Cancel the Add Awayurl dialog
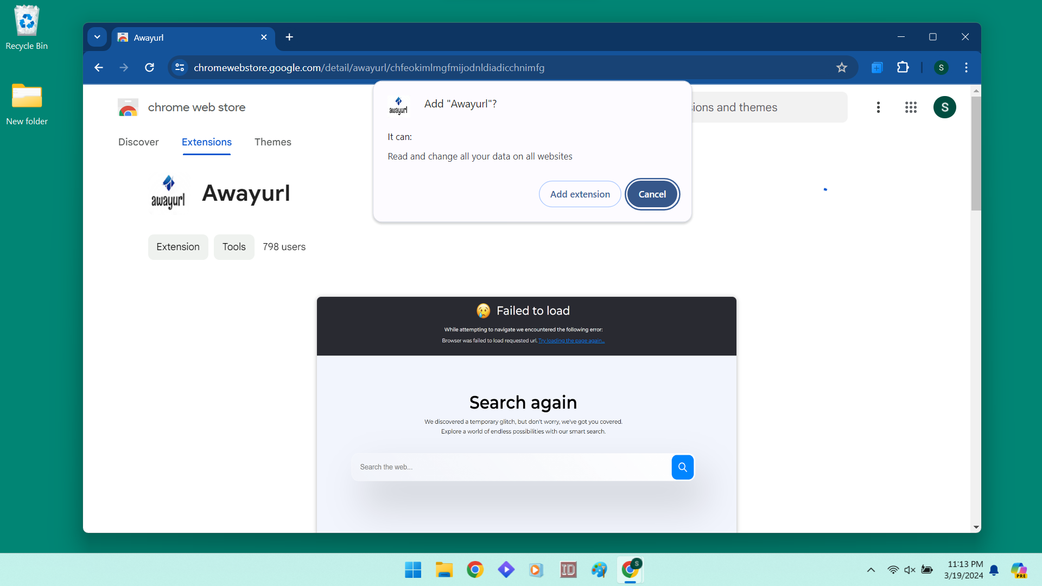The image size is (1042, 586). 652,194
